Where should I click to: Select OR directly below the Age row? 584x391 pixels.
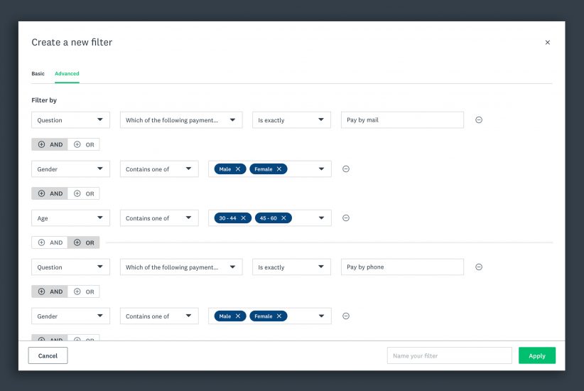point(84,242)
